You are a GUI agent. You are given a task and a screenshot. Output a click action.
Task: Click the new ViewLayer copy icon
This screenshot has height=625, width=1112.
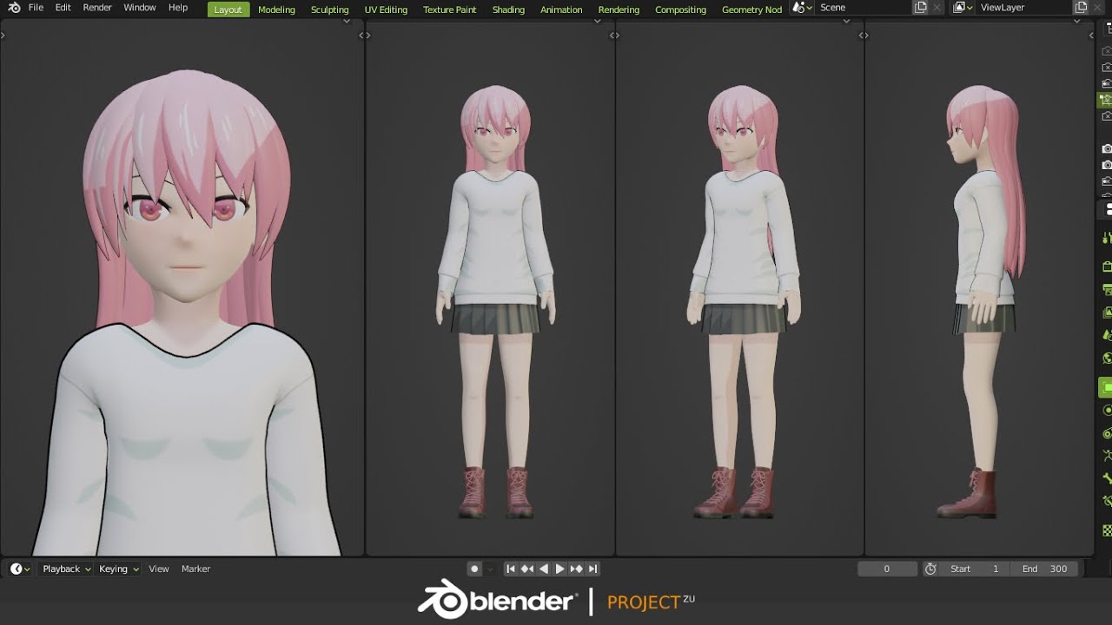[1081, 8]
